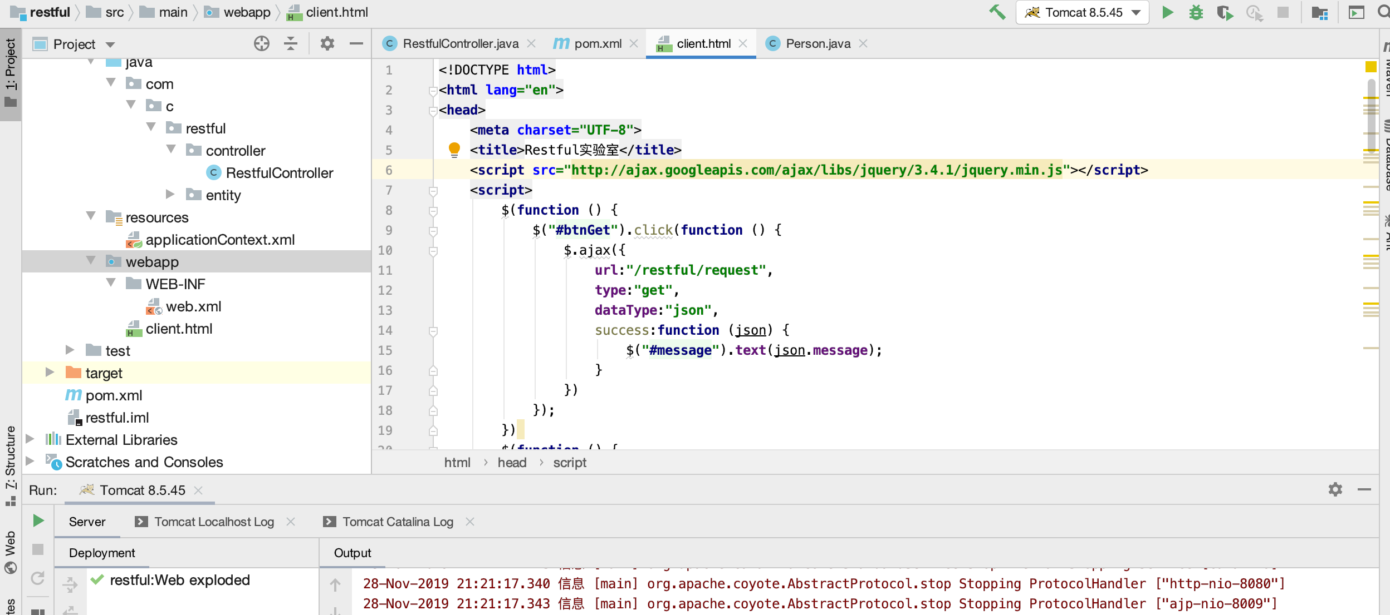The width and height of the screenshot is (1390, 615).
Task: Select applicationContext.xml in tree
Action: [211, 240]
